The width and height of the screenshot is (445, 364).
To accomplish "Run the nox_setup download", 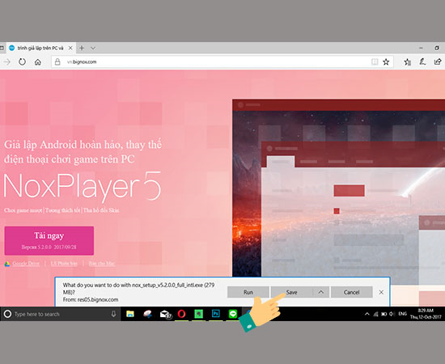I will click(x=248, y=292).
